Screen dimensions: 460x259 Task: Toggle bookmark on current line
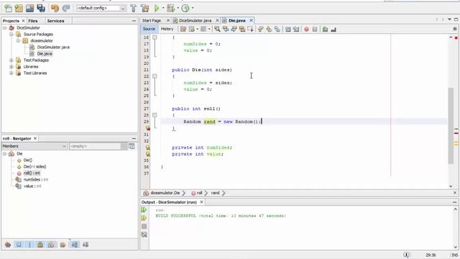click(x=277, y=29)
